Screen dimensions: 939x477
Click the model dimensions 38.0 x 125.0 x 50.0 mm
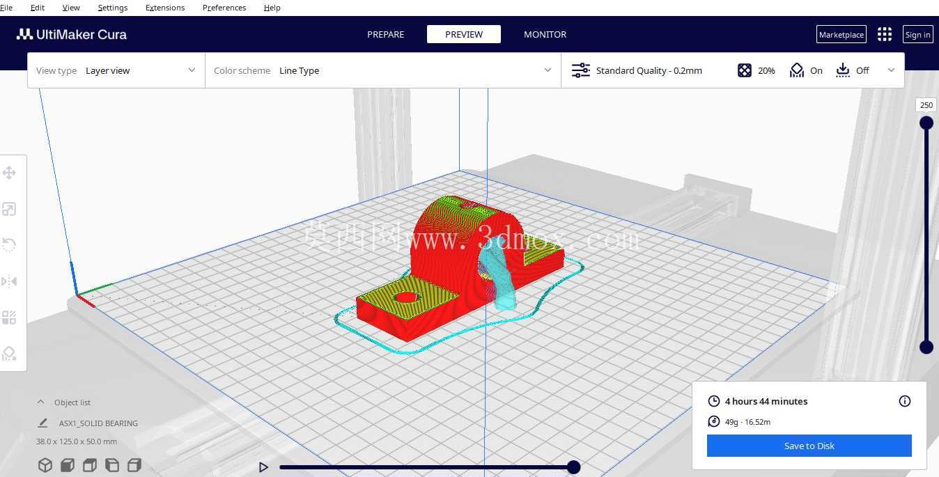point(77,441)
